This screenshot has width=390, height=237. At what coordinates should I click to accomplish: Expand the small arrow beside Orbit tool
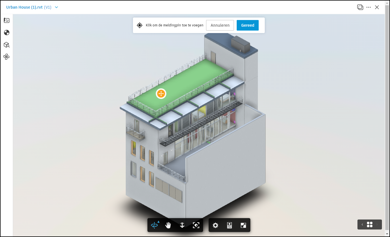159,222
